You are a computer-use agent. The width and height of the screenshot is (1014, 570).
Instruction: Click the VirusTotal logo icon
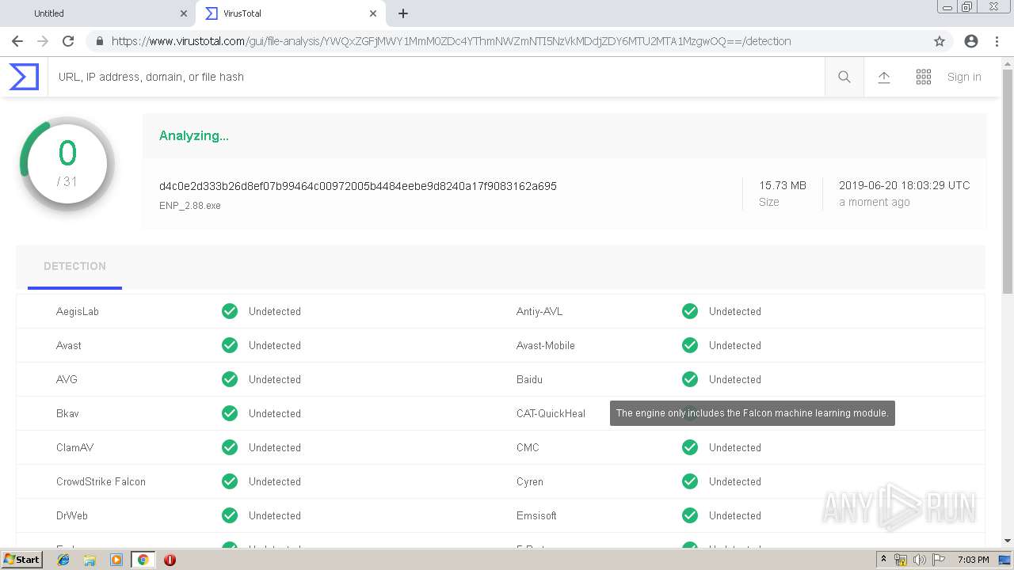tap(24, 77)
